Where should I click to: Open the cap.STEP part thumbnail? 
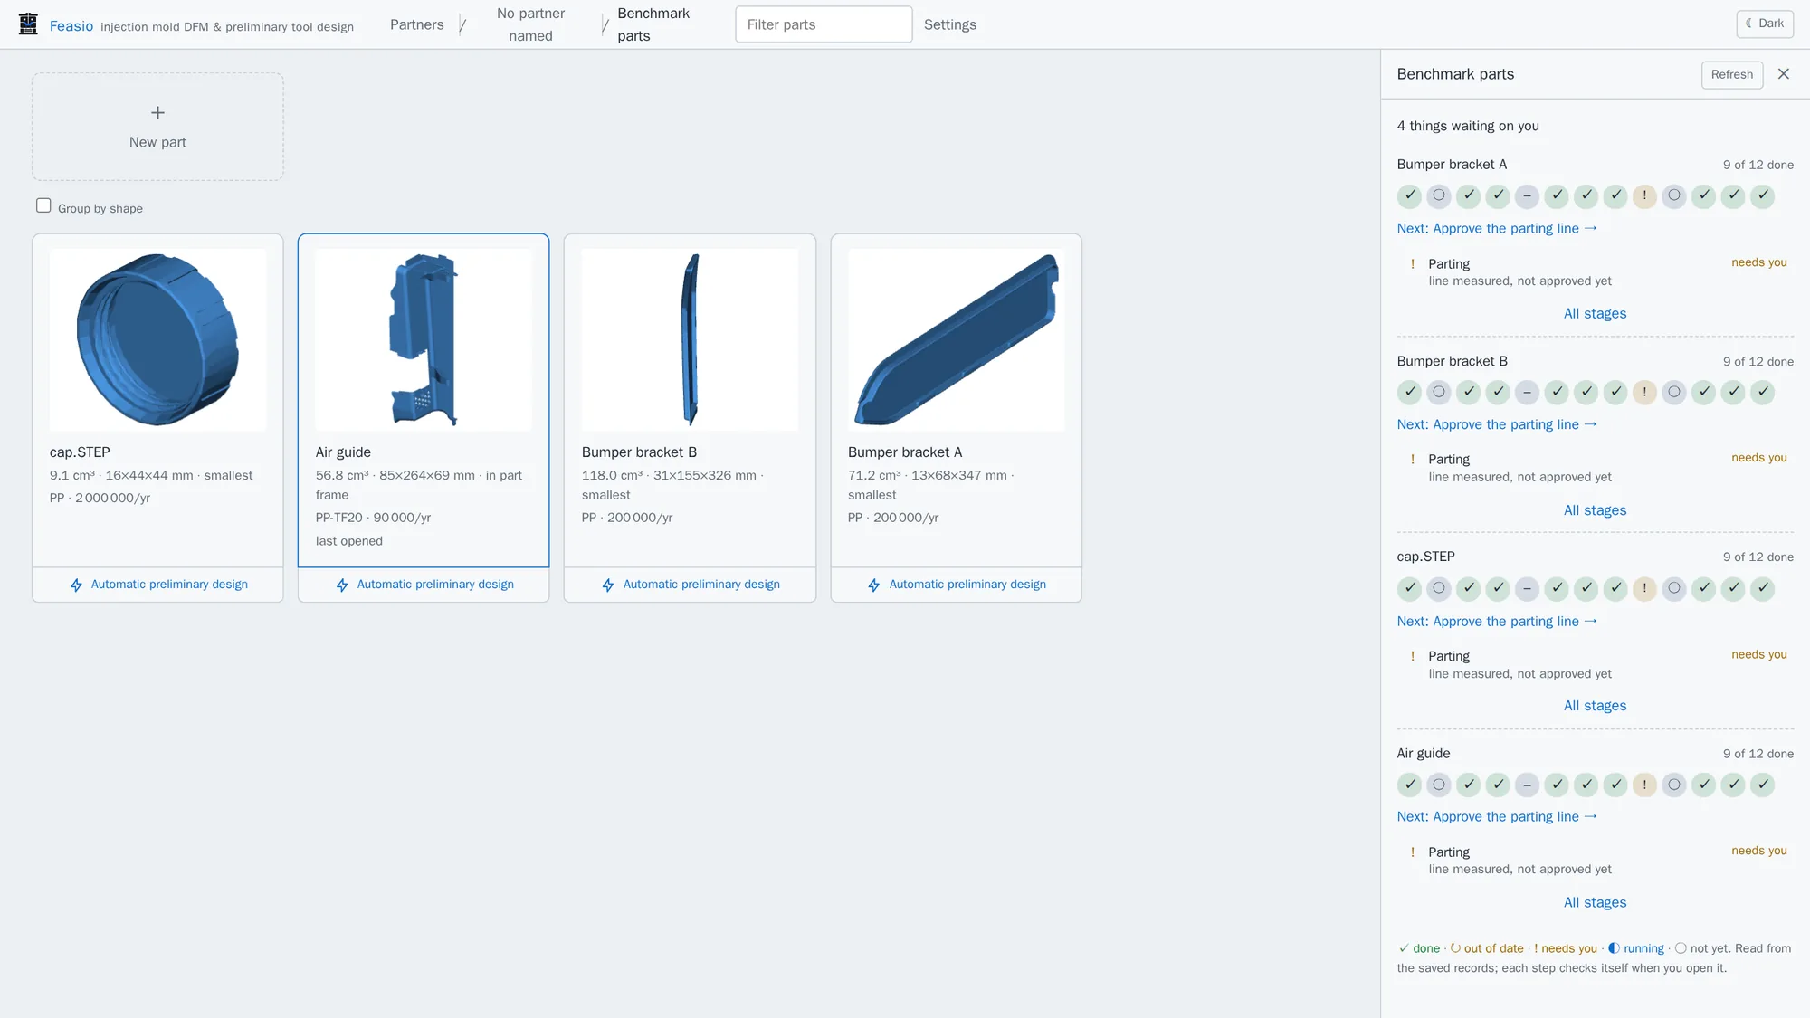[x=157, y=339]
